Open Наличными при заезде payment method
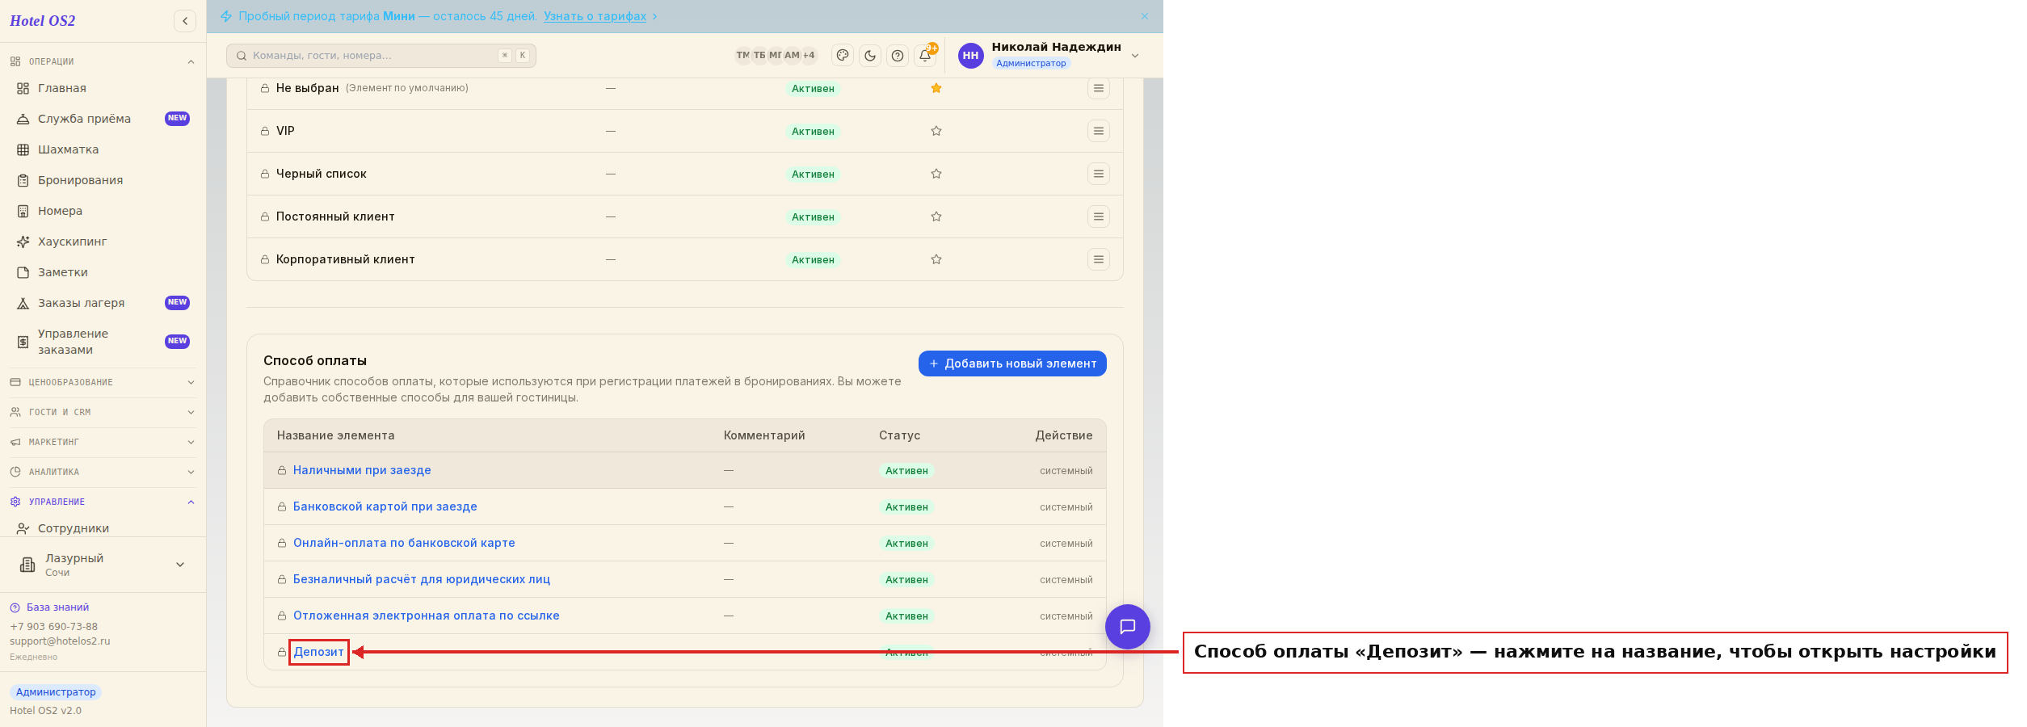2027x727 pixels. (x=362, y=470)
